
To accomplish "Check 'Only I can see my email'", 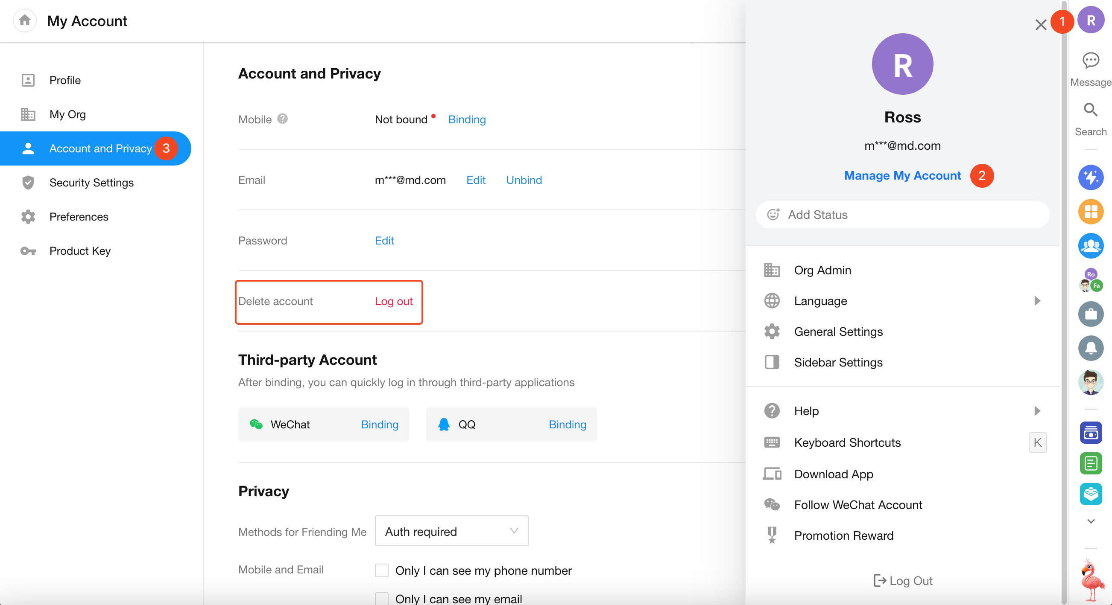I will pyautogui.click(x=382, y=599).
